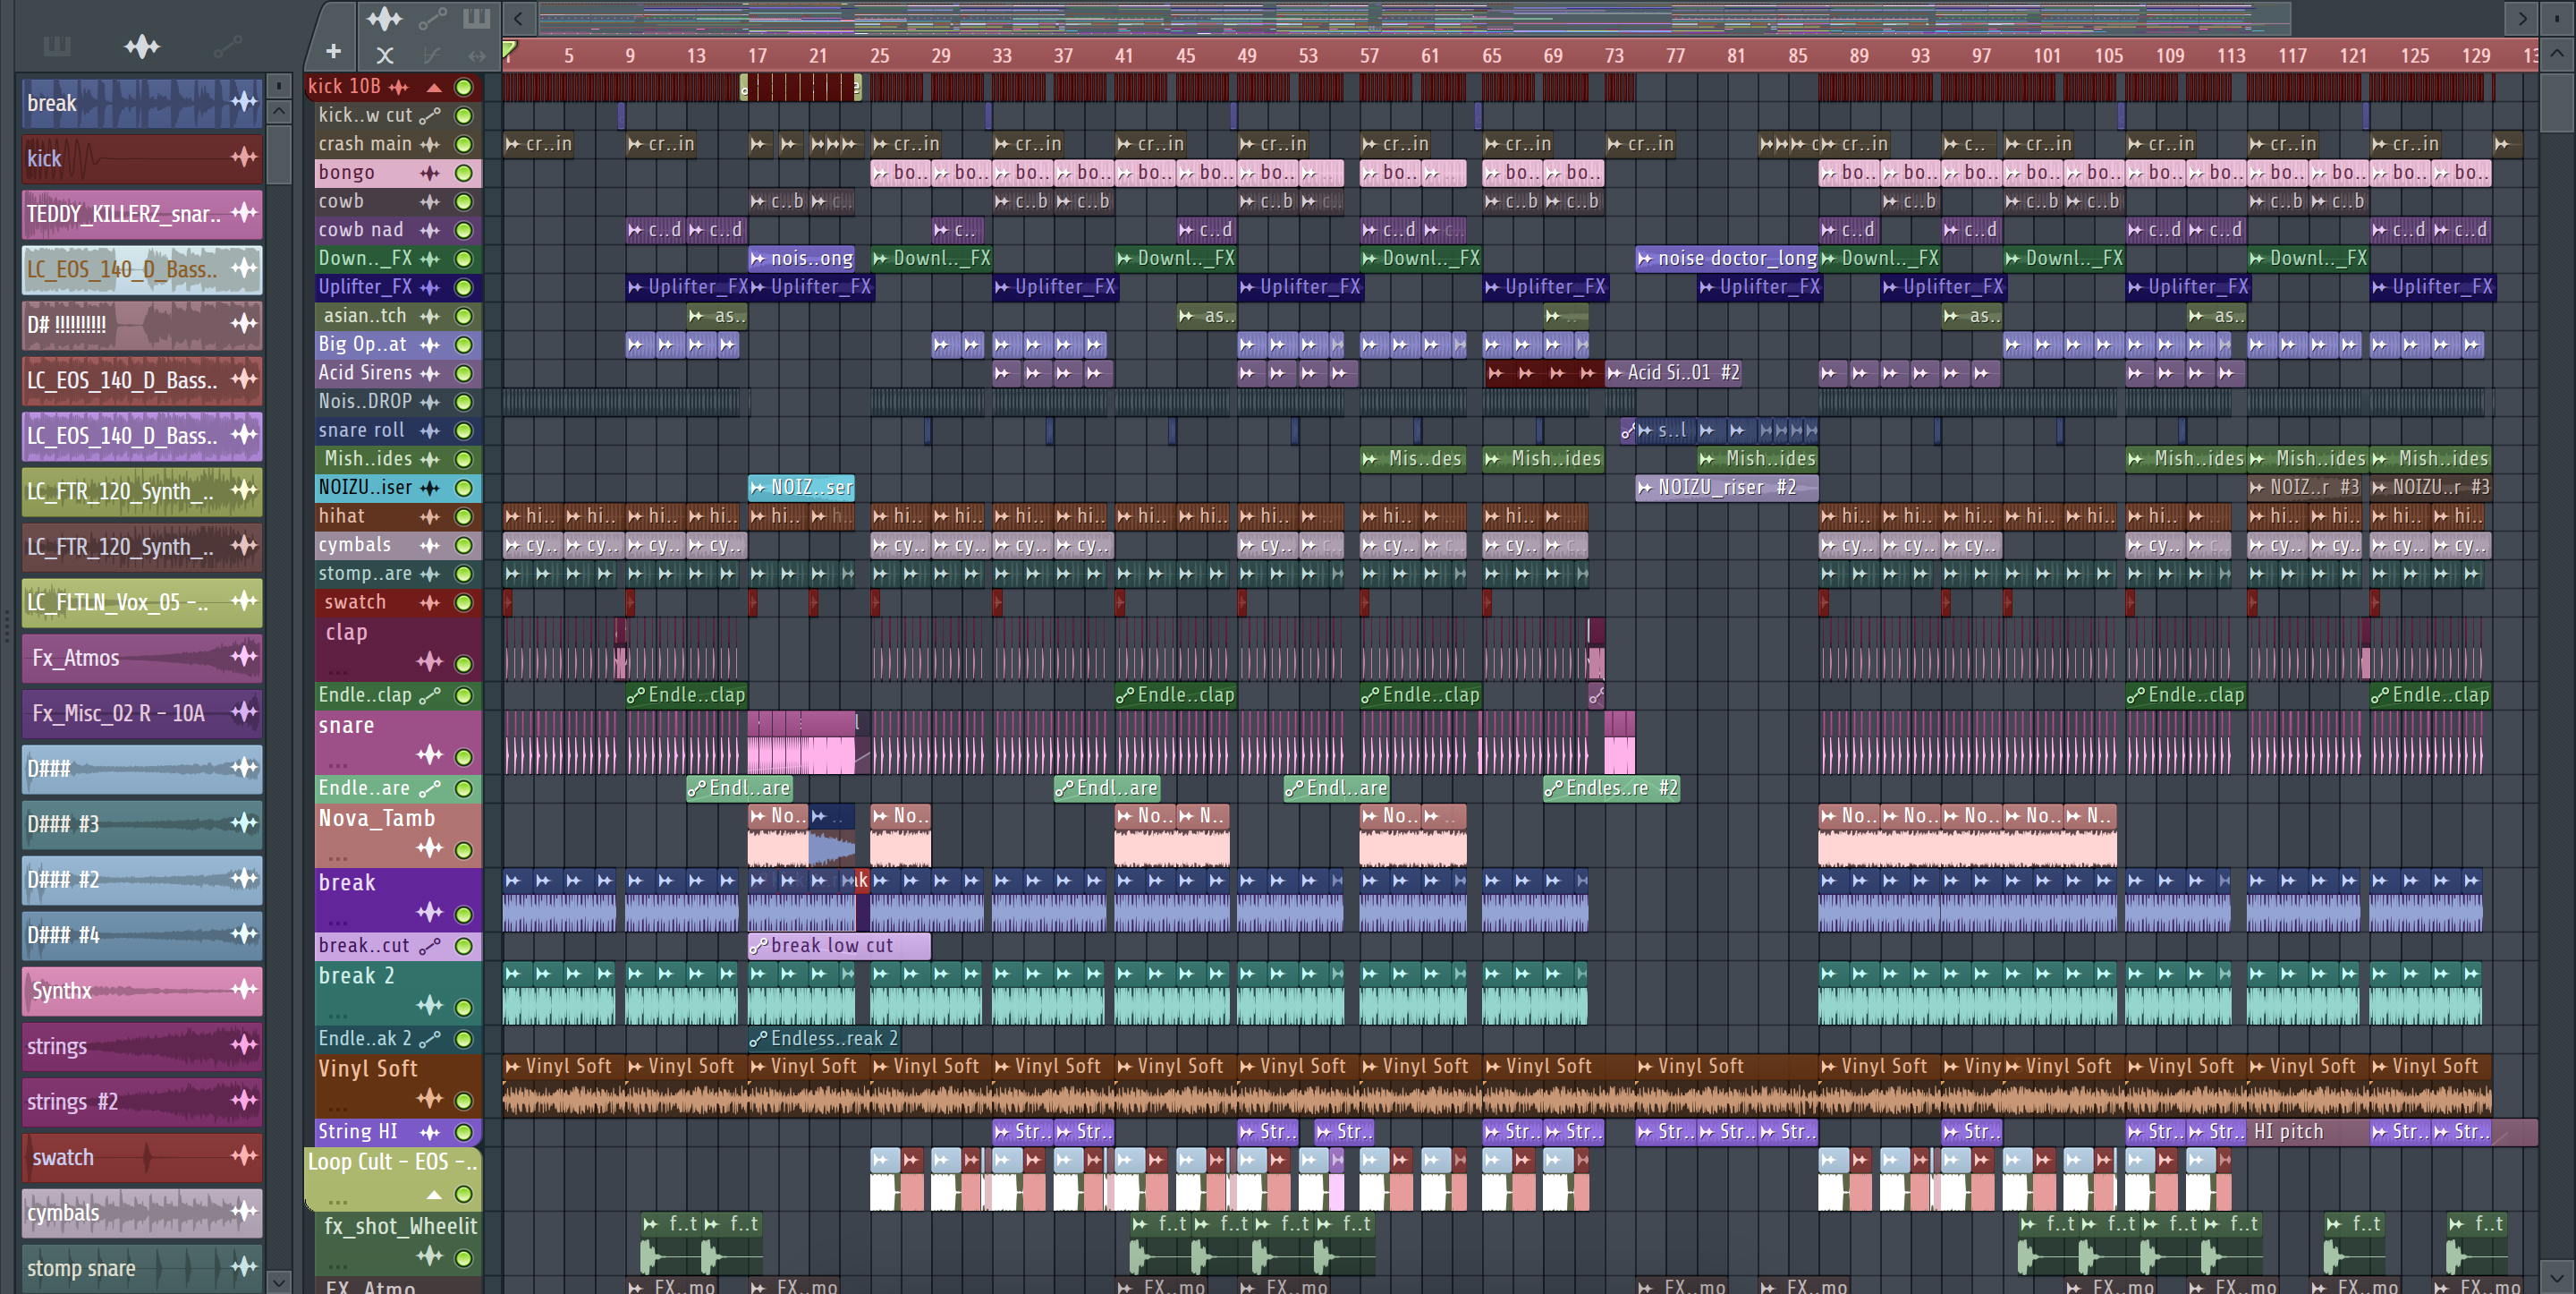Click bar 17 on the timeline ruler
The width and height of the screenshot is (2576, 1294).
coord(757,56)
